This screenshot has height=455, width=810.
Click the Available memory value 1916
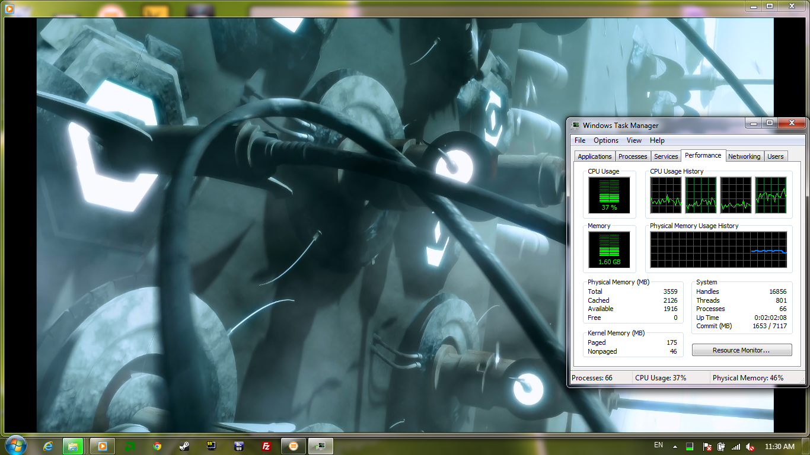670,309
